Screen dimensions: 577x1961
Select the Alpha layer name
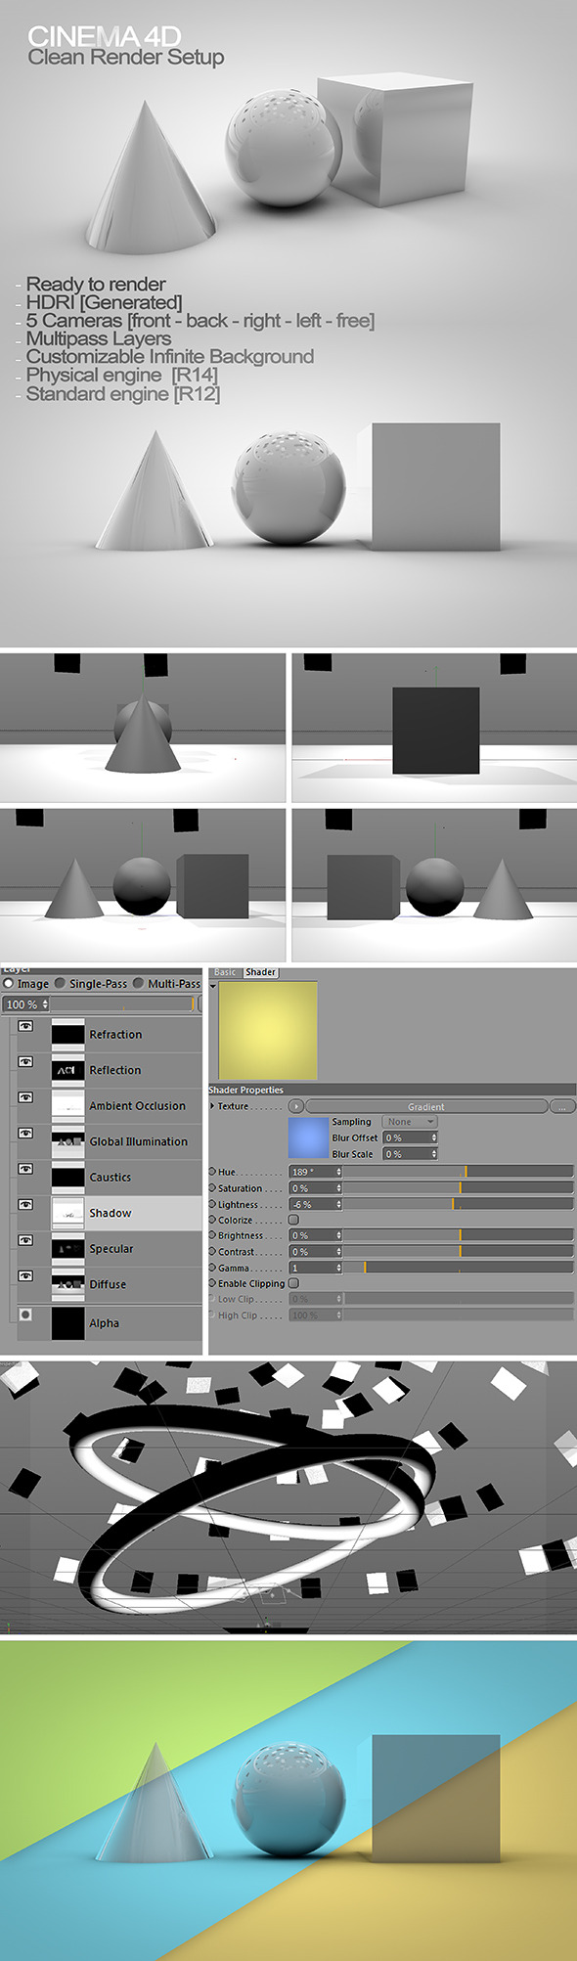click(104, 1323)
